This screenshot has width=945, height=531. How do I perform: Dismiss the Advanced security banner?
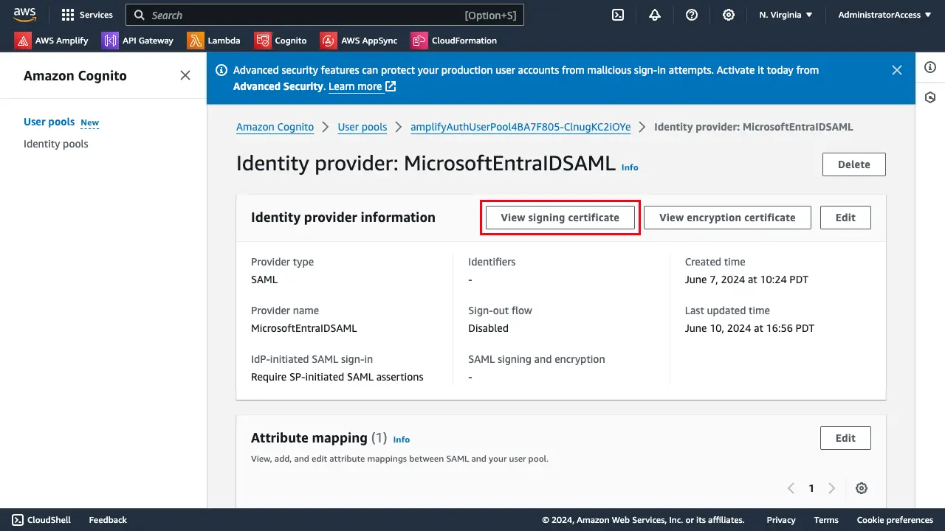tap(897, 70)
